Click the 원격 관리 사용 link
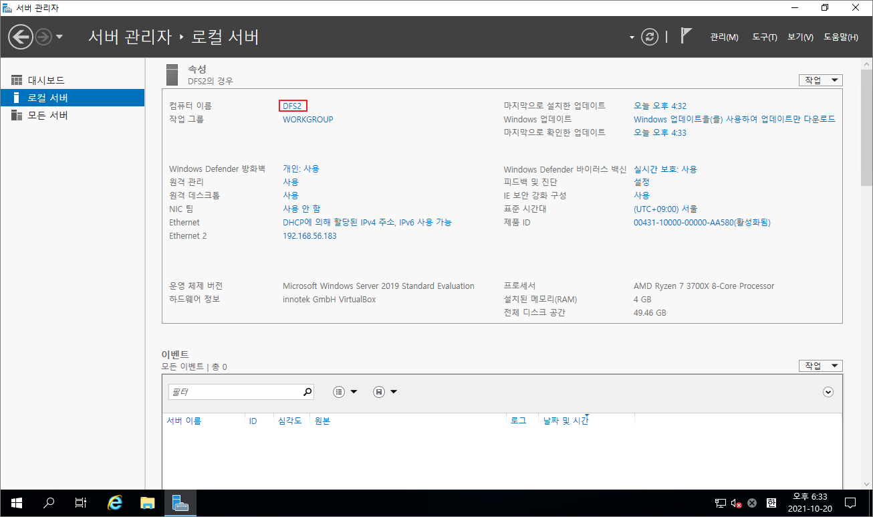 291,182
